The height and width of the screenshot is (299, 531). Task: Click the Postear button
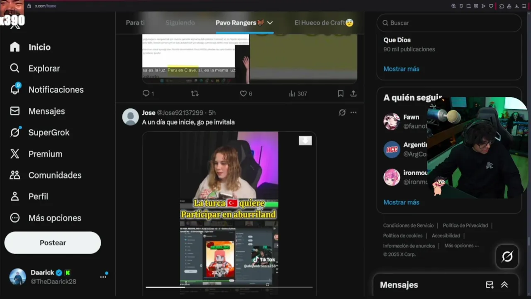pyautogui.click(x=53, y=243)
